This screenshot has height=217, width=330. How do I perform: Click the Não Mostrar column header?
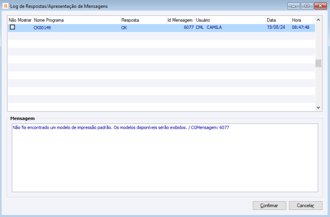(20, 20)
